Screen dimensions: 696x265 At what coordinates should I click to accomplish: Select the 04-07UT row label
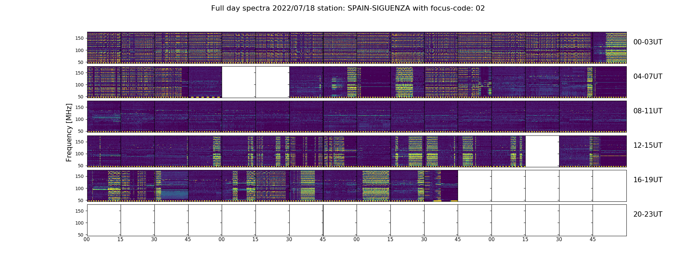coord(648,77)
